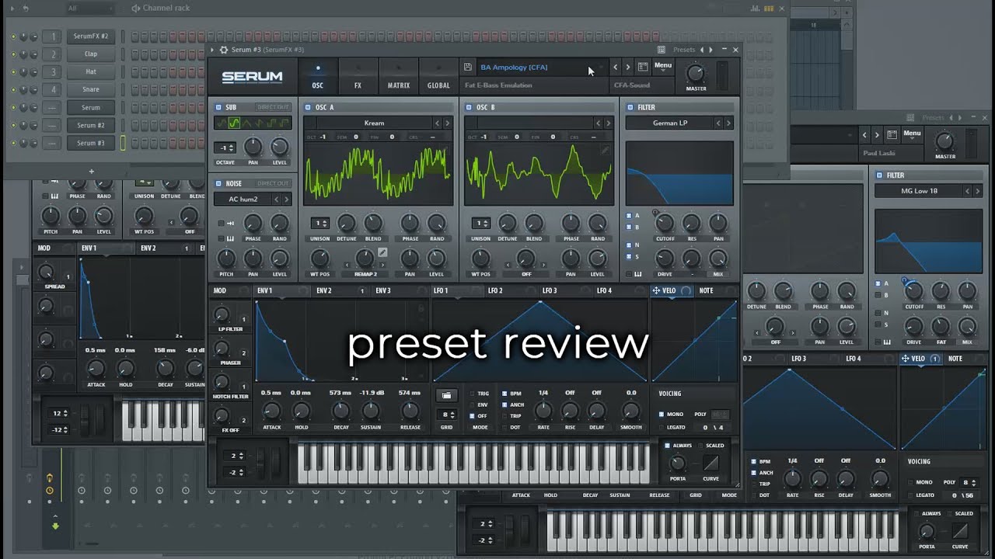This screenshot has height=559, width=995.
Task: Open the Kream wavetable selector for OSC A
Action: 374,123
